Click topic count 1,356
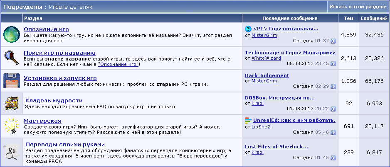The width and height of the screenshot is (390, 167). (x=349, y=81)
